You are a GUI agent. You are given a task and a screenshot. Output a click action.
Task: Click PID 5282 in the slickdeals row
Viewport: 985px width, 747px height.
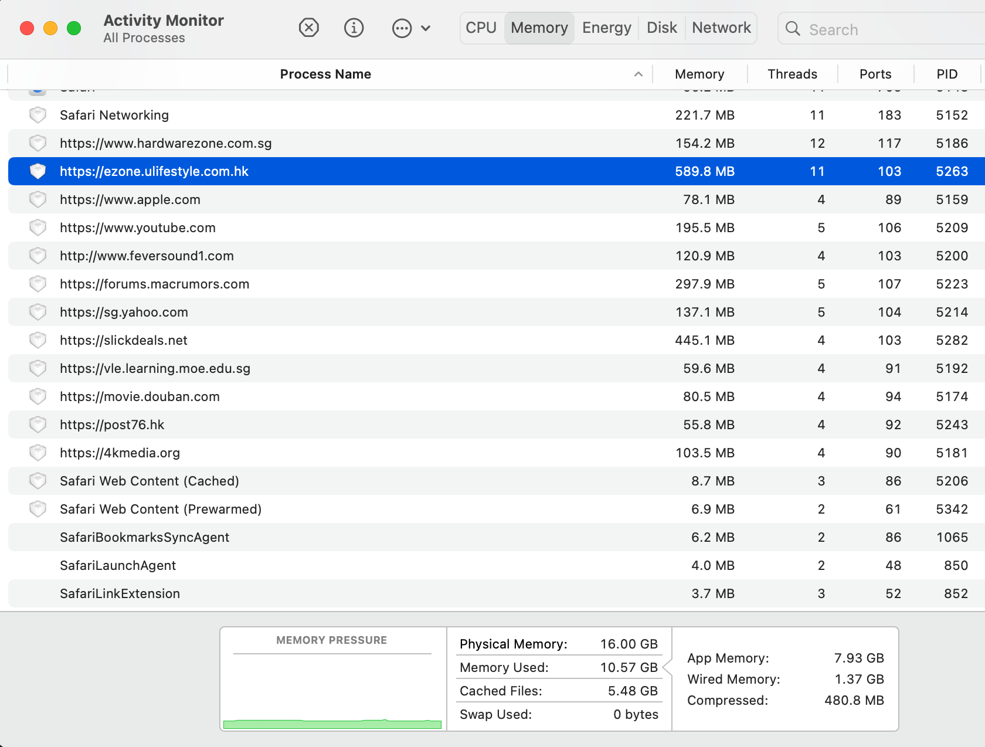(x=952, y=340)
